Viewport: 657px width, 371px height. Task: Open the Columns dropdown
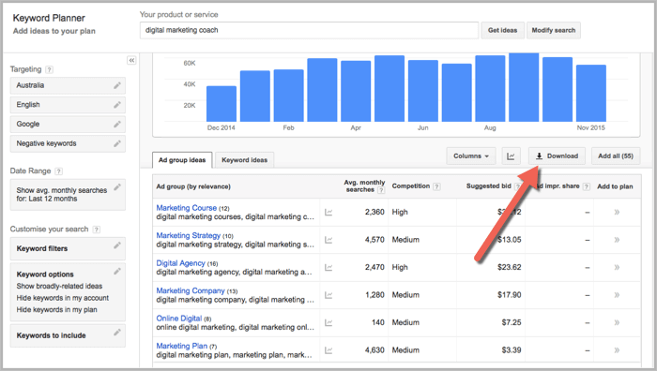[471, 156]
